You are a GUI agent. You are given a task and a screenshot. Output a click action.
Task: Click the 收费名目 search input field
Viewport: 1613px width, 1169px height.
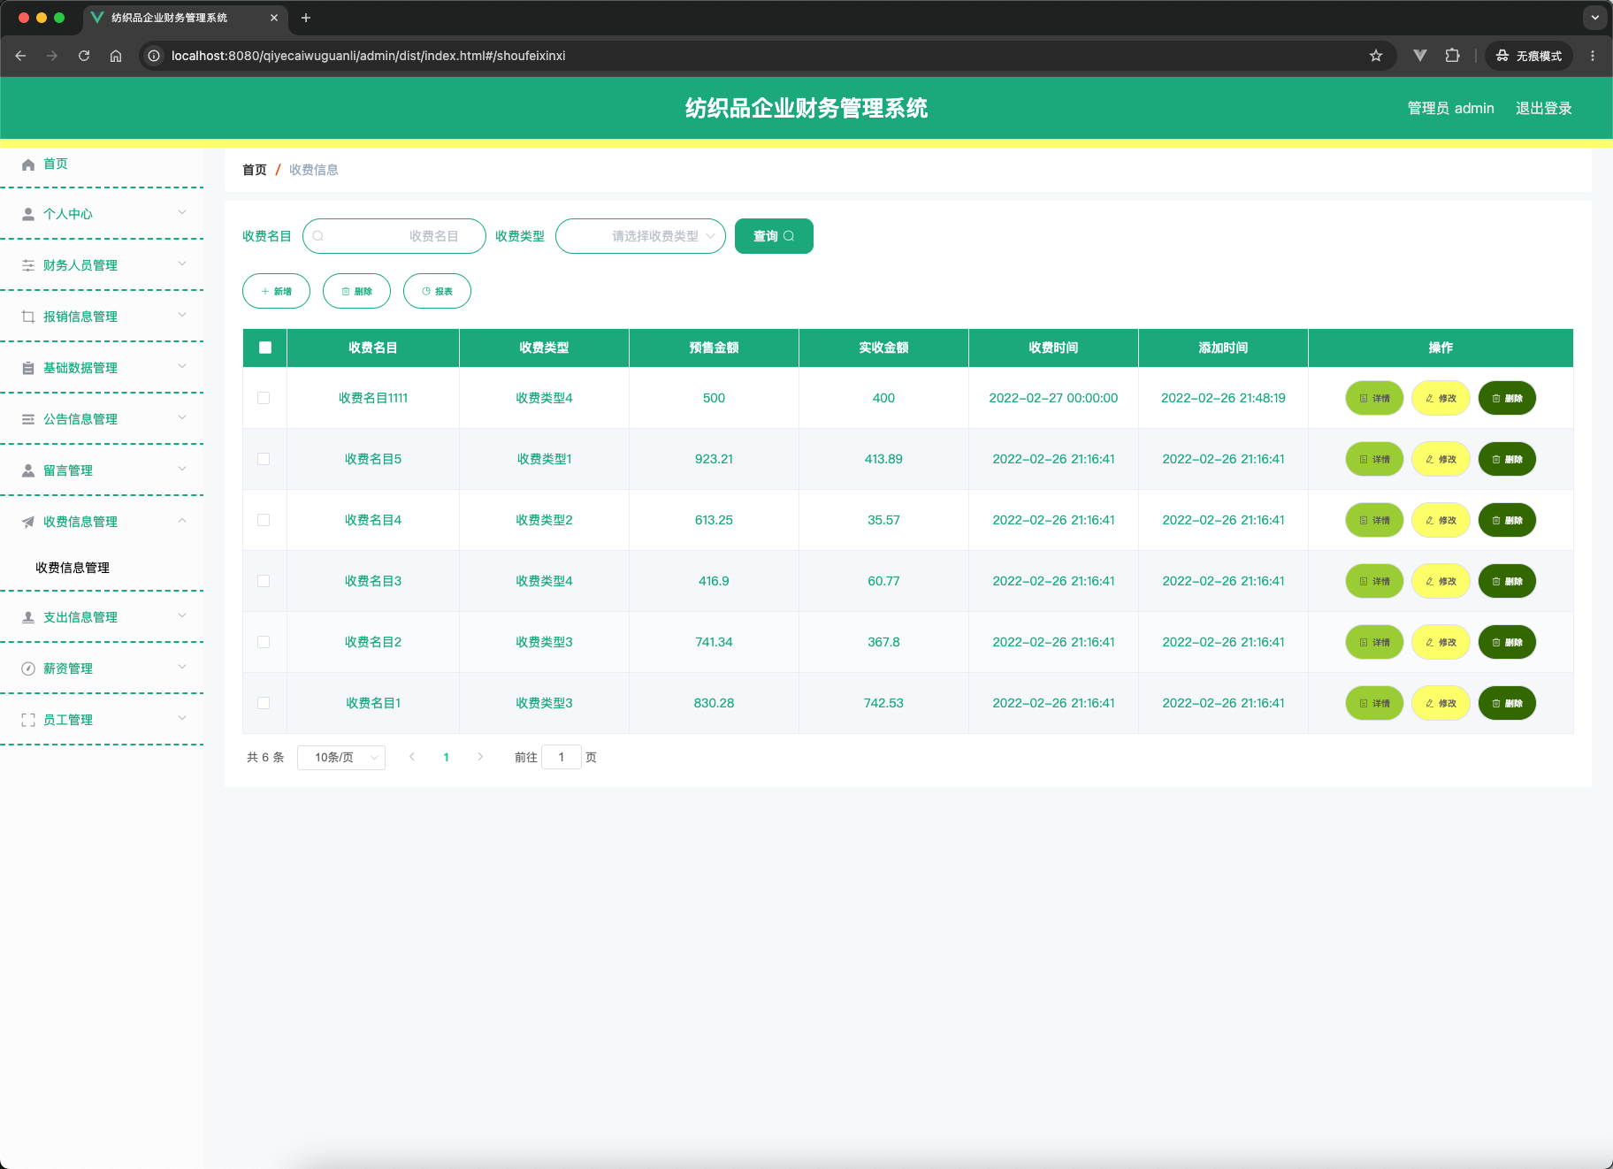tap(394, 236)
